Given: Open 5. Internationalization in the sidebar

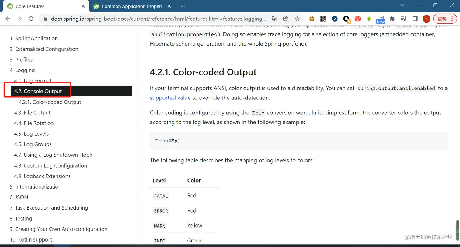Looking at the screenshot, I should click(x=35, y=186).
